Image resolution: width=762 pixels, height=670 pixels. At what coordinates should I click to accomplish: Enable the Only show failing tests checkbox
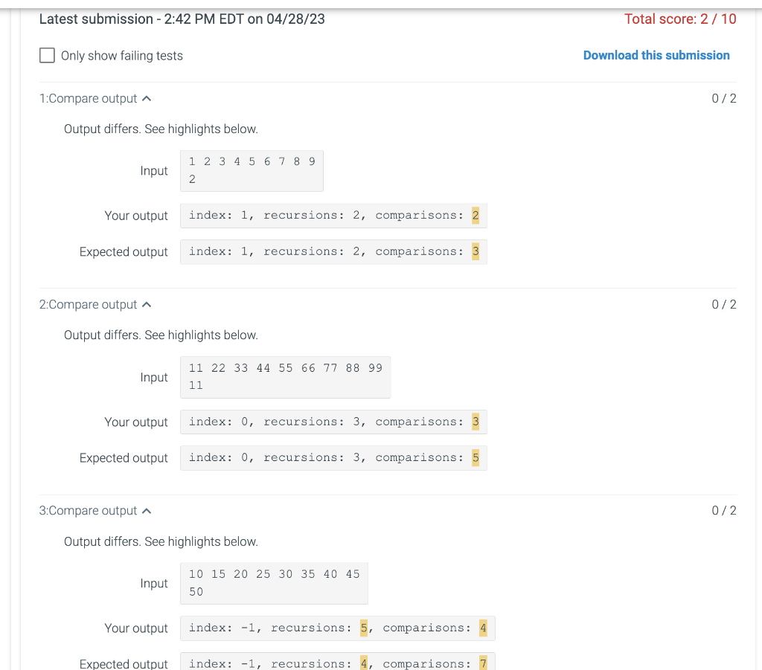[x=47, y=55]
